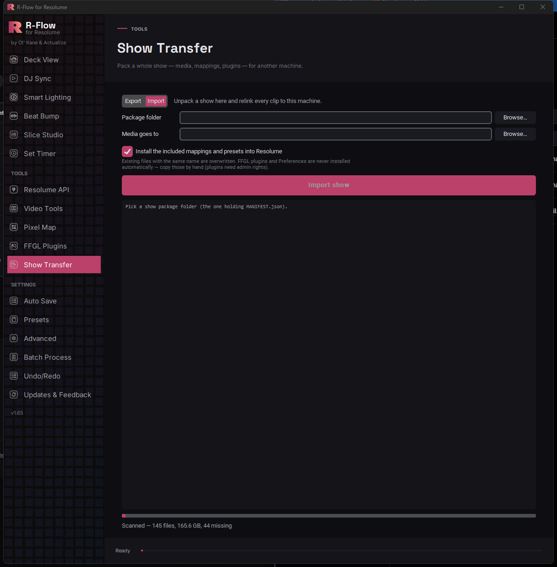The image size is (557, 567).
Task: Select Beat Bump in sidebar
Action: click(x=54, y=116)
